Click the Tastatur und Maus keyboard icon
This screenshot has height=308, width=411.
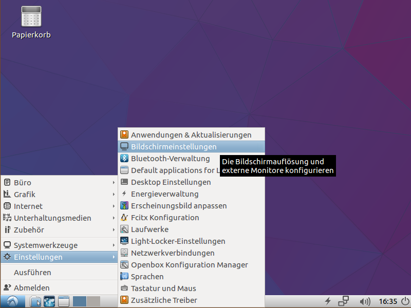click(124, 288)
